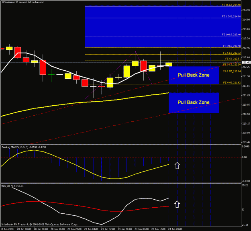251x231 pixels.
Task: Click the up arrow in the ZLS panel
Action: [x=177, y=204]
